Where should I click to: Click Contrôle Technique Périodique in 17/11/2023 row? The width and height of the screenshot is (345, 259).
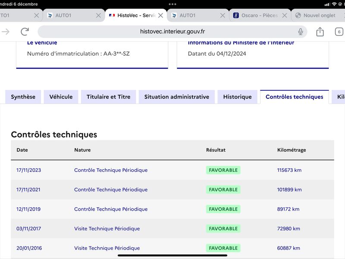coord(111,170)
